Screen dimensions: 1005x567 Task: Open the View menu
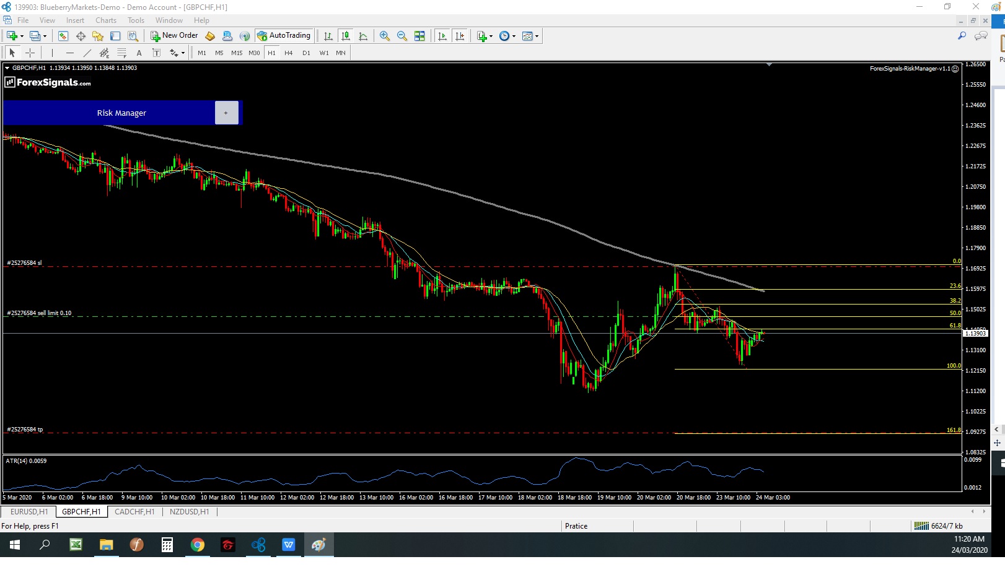click(x=47, y=20)
